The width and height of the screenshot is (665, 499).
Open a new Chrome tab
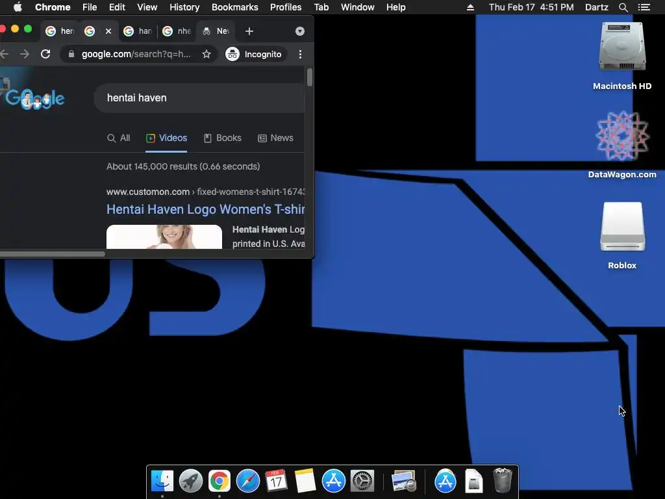tap(249, 31)
